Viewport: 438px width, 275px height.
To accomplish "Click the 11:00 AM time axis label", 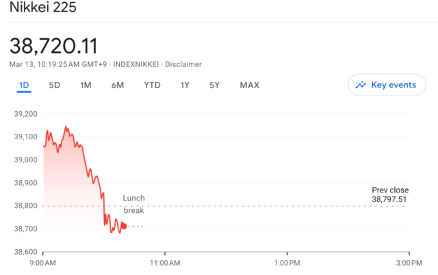I will click(165, 261).
